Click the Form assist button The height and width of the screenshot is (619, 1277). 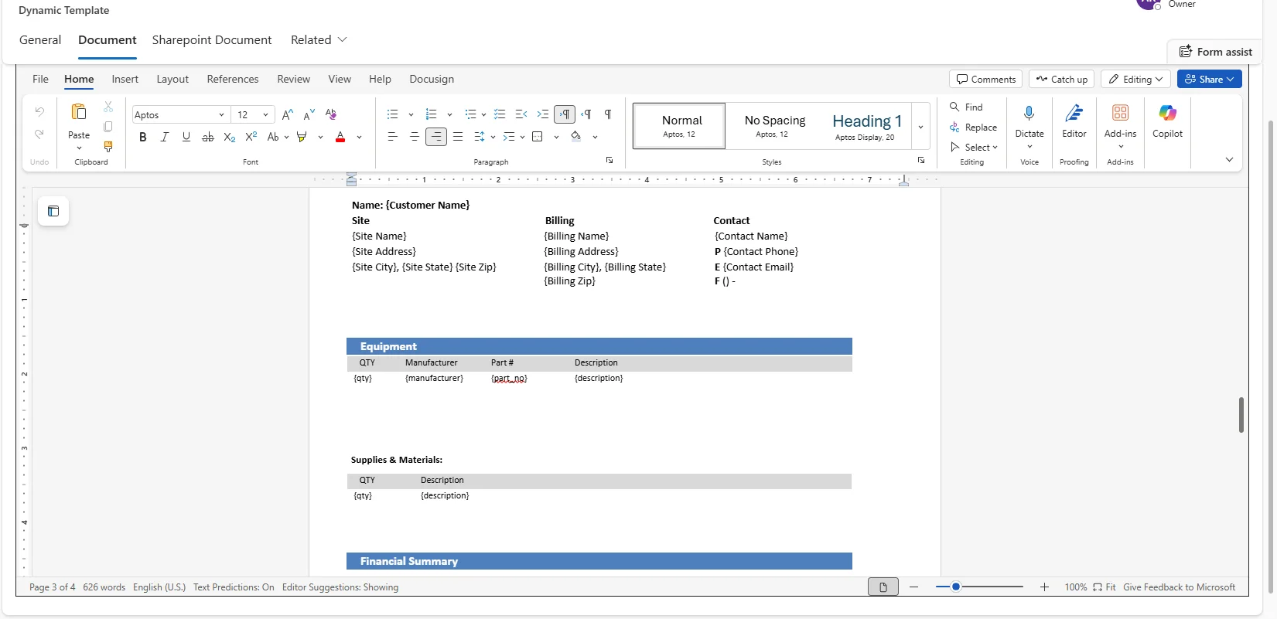[x=1215, y=52]
